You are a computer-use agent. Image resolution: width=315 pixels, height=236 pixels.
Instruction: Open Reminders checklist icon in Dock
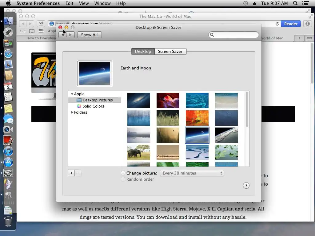coord(8,97)
